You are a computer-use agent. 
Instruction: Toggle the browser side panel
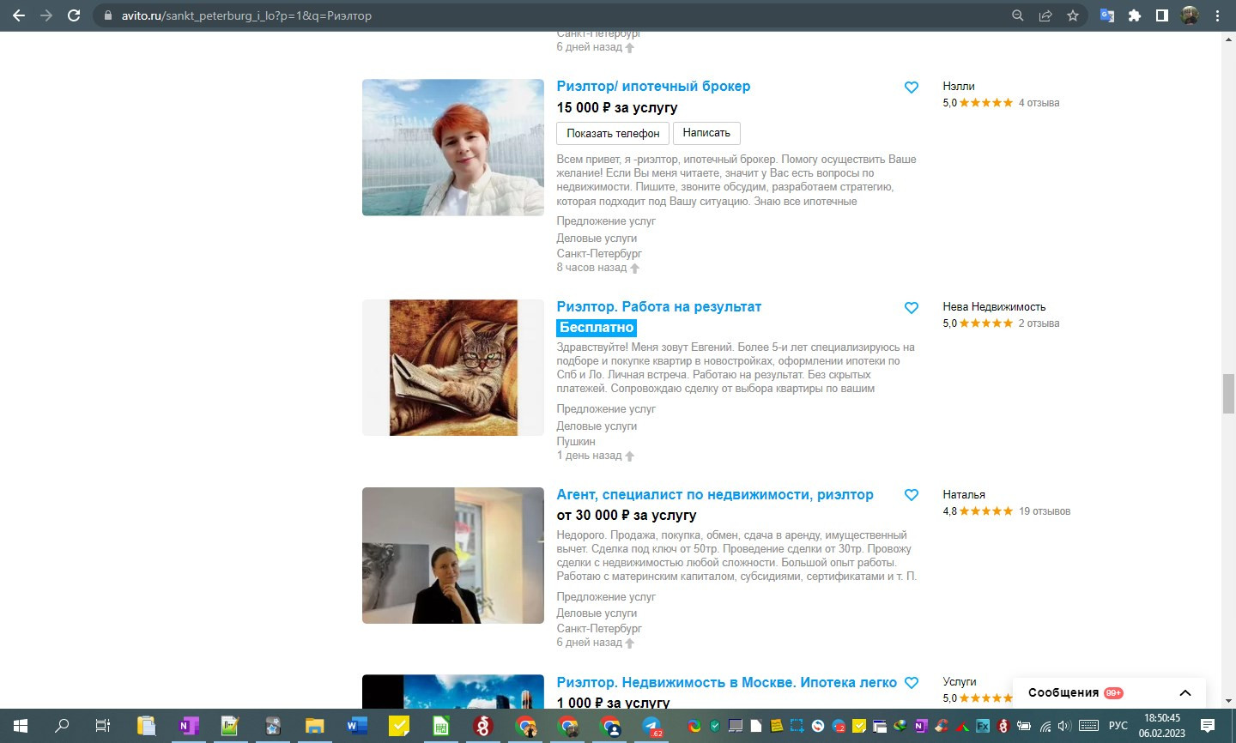coord(1162,15)
